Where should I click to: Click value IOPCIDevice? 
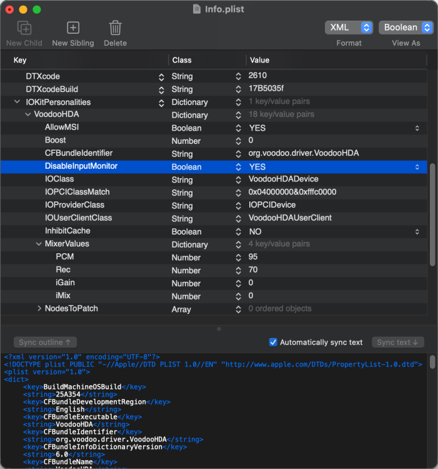tap(272, 205)
